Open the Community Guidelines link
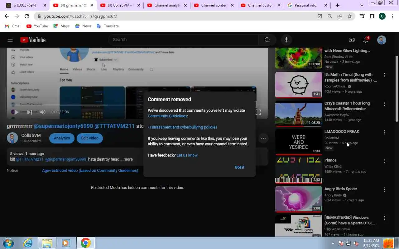399x249 pixels. point(167,116)
